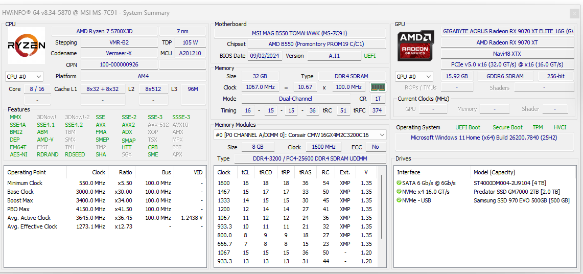Click the AMD Radeon Graphics logo

[x=416, y=46]
